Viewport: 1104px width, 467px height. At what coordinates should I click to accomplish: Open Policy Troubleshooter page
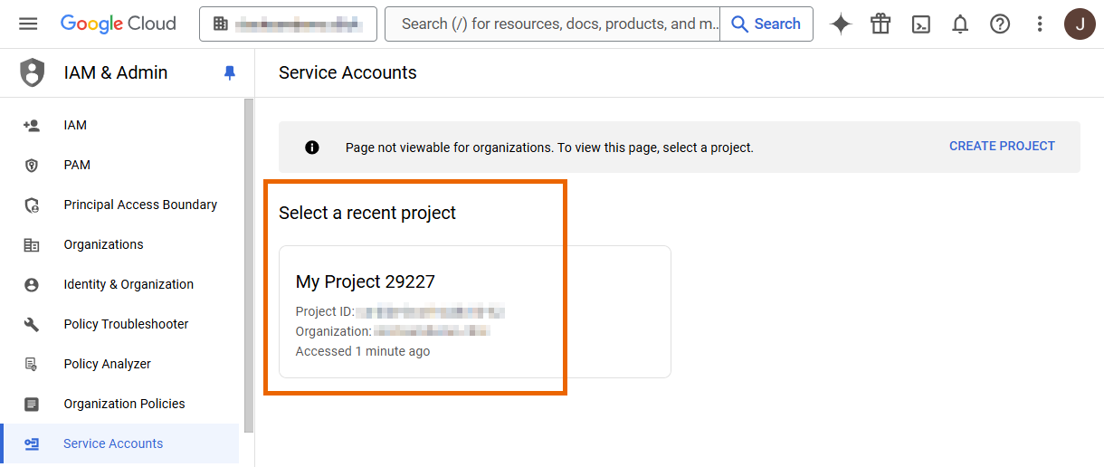pyautogui.click(x=126, y=324)
